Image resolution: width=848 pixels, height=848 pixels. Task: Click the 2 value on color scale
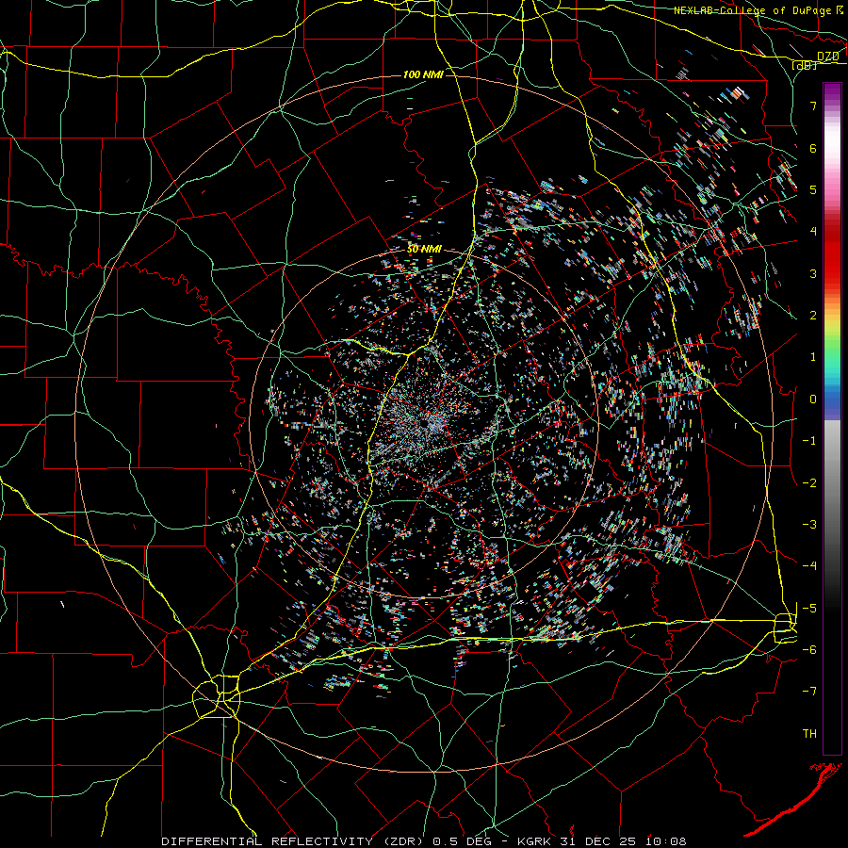(x=813, y=316)
